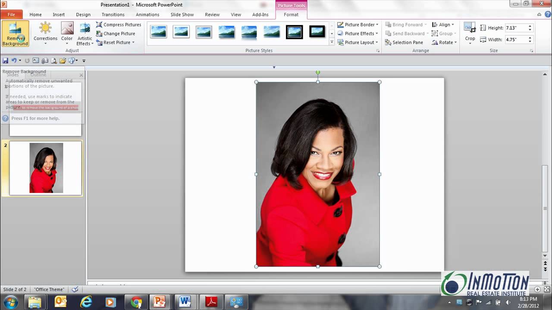This screenshot has width=552, height=310.
Task: Click the Height value field
Action: click(x=516, y=28)
